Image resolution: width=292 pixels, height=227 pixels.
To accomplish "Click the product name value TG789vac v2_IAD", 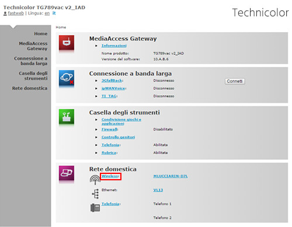I will coord(169,53).
